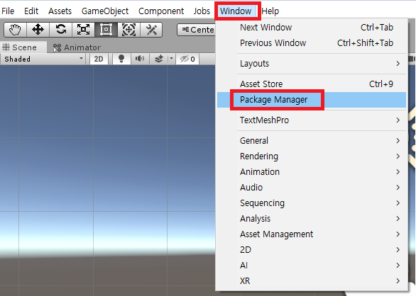Choose Previous Window menu item

click(312, 43)
